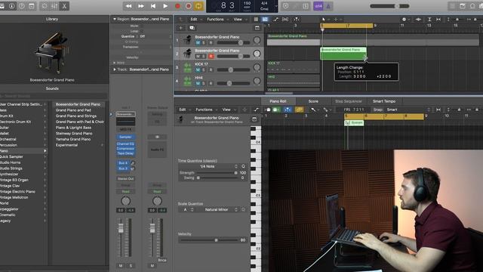Switch to the Score tab
This screenshot has width=483, height=272.
(x=313, y=101)
